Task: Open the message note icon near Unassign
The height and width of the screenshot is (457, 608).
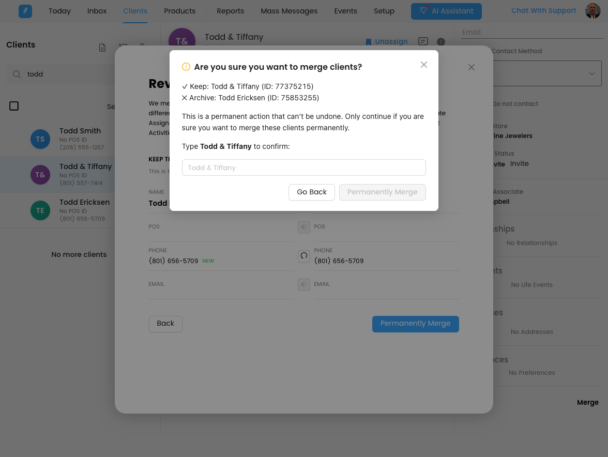Action: tap(423, 41)
